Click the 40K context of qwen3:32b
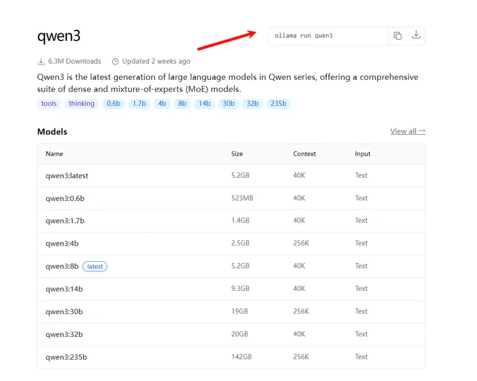 (x=299, y=334)
